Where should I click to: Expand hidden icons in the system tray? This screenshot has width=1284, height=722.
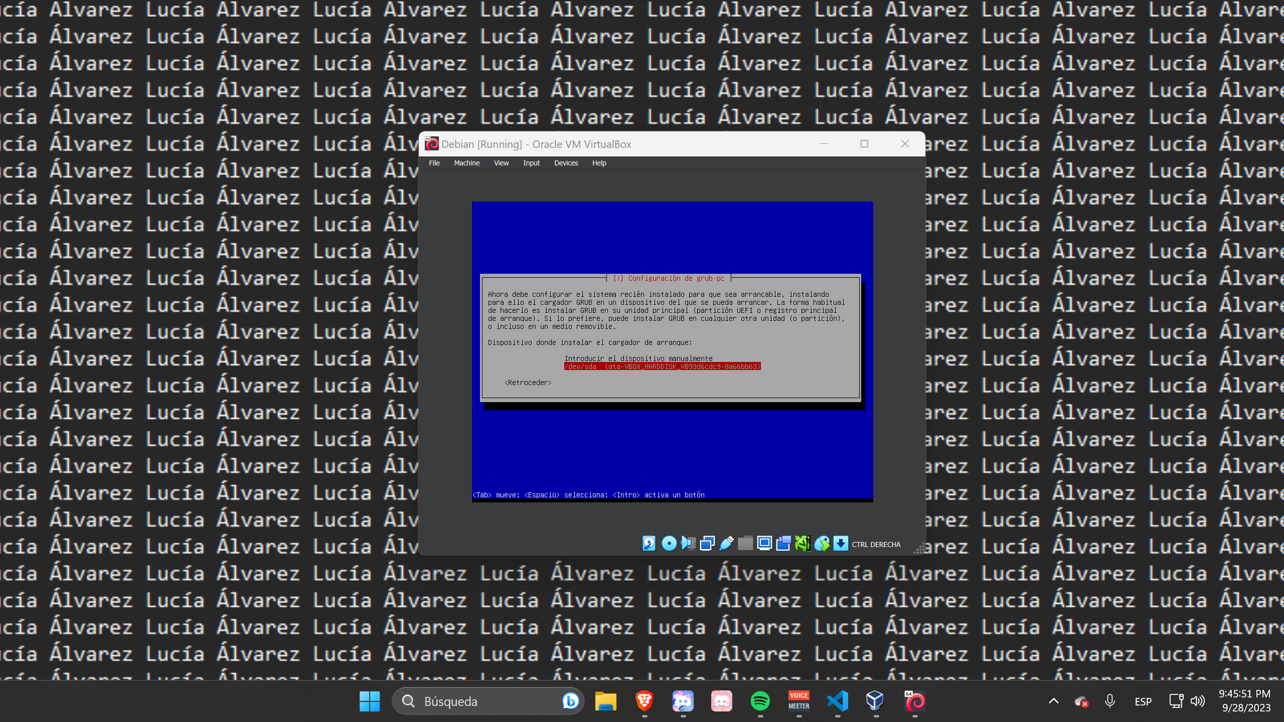pos(1053,701)
